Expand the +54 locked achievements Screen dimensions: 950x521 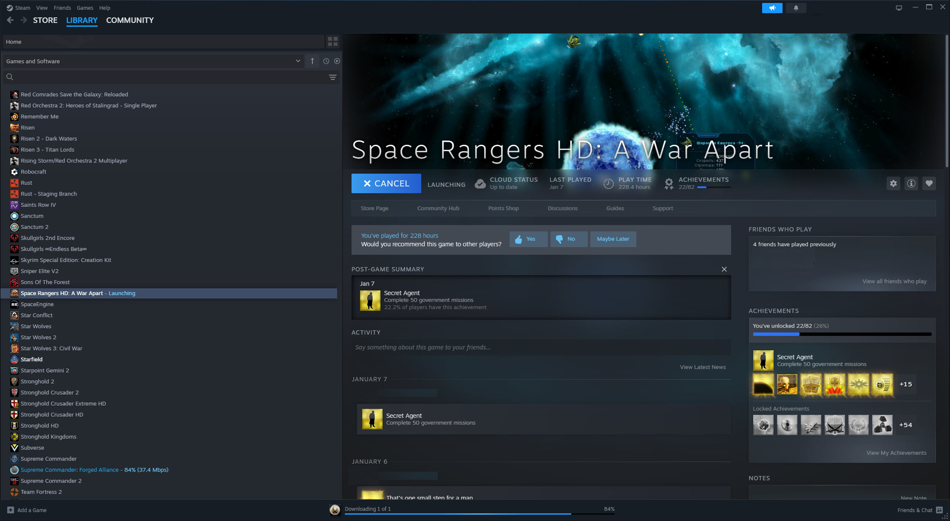point(905,425)
